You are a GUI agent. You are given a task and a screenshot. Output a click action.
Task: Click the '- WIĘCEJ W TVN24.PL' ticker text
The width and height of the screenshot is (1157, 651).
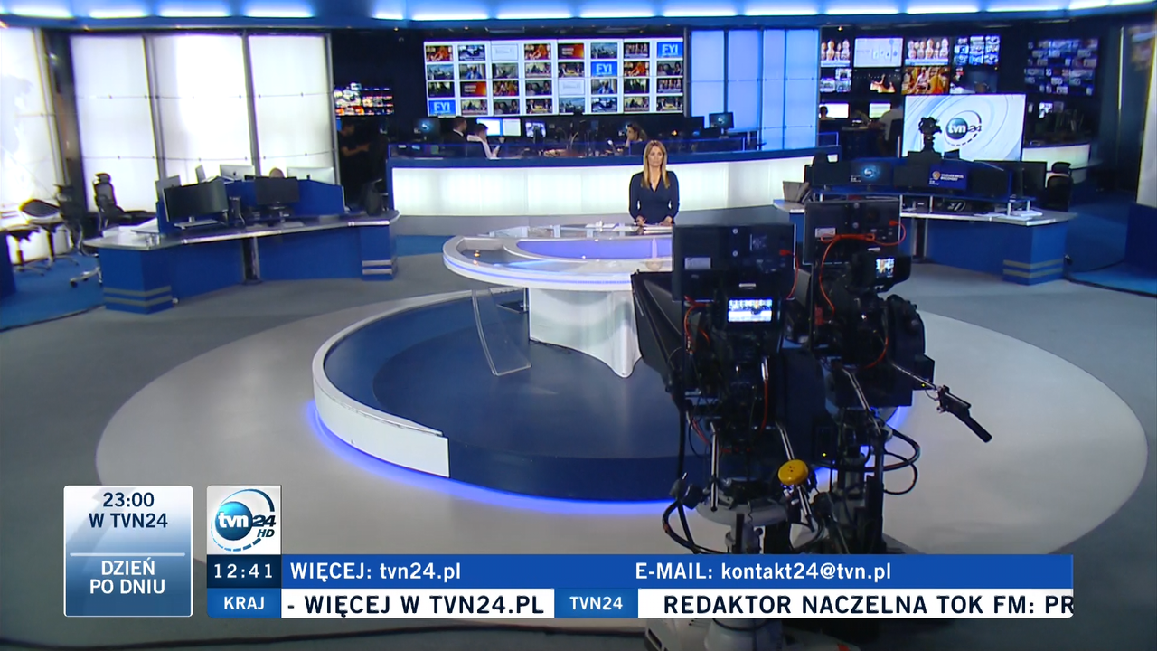point(415,604)
